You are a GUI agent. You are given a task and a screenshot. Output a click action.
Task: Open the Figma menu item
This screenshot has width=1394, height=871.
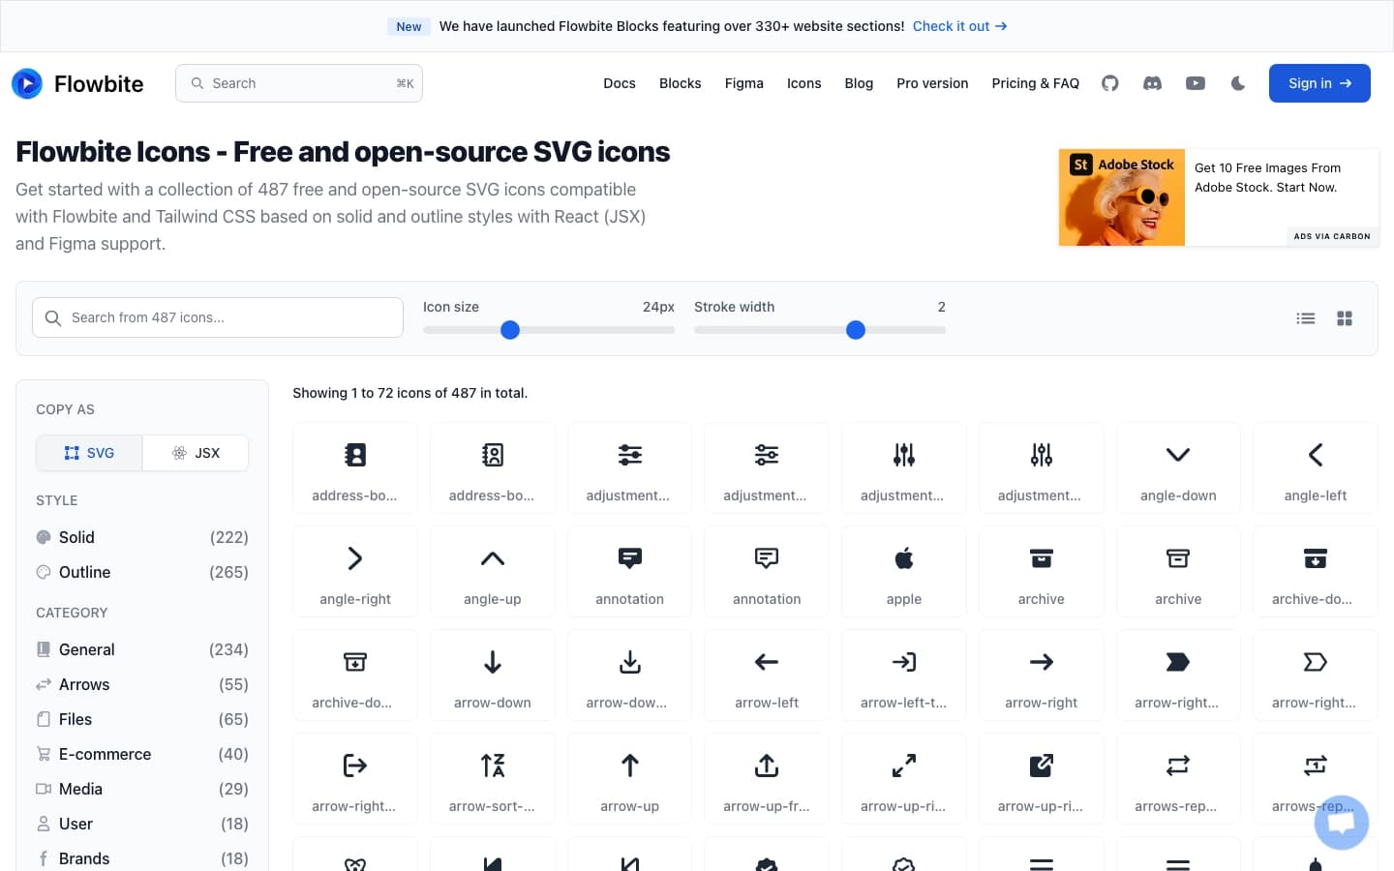(744, 83)
